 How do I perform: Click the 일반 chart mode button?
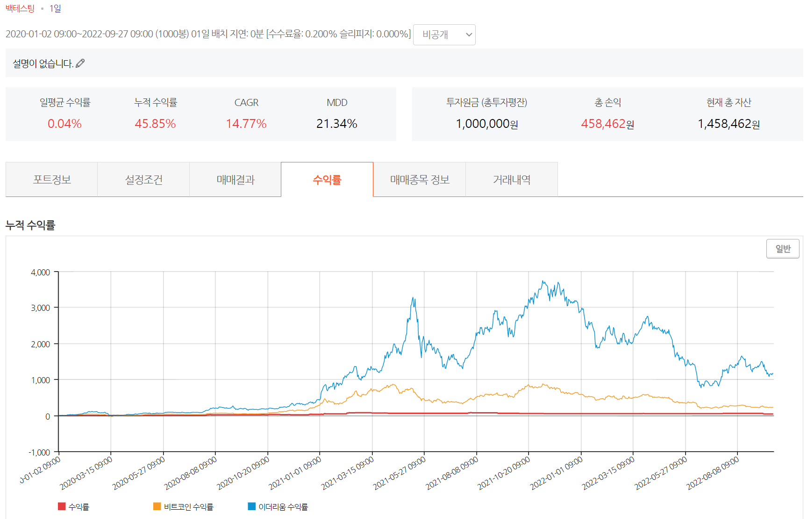[x=783, y=249]
